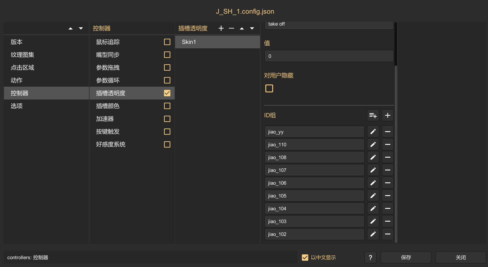
Task: Move section up with left panel up arrow
Action: click(x=71, y=29)
